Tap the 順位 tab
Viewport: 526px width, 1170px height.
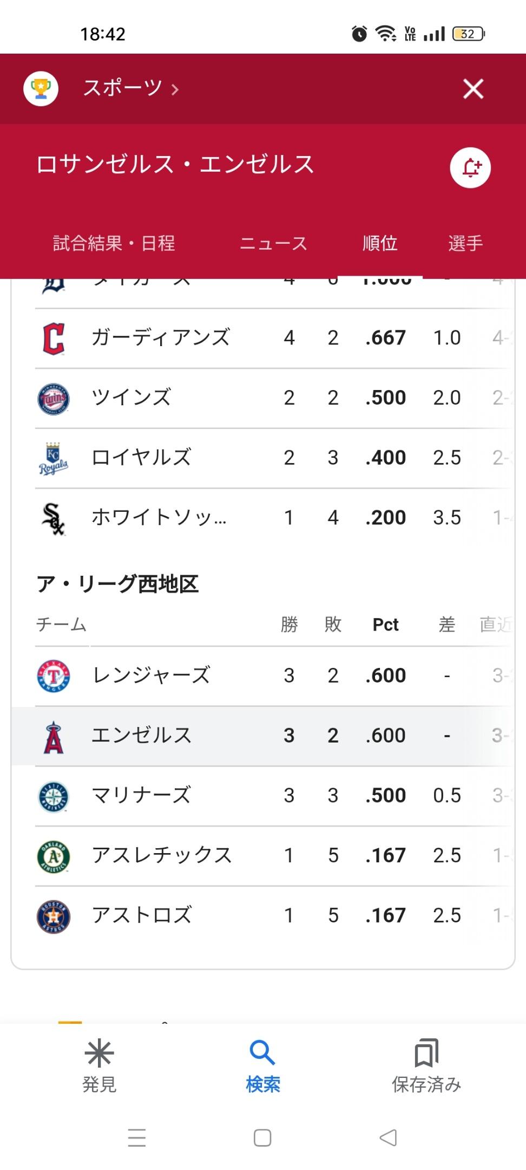[380, 243]
